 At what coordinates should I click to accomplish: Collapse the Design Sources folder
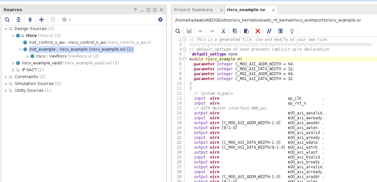[6, 29]
